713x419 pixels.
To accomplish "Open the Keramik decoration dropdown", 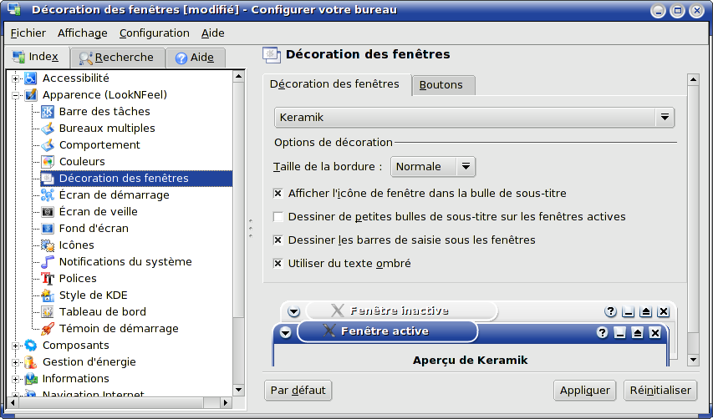I will (474, 117).
